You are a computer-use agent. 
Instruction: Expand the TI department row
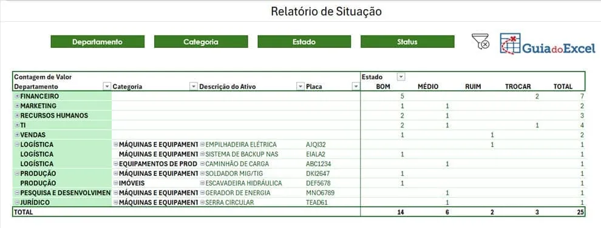click(17, 125)
